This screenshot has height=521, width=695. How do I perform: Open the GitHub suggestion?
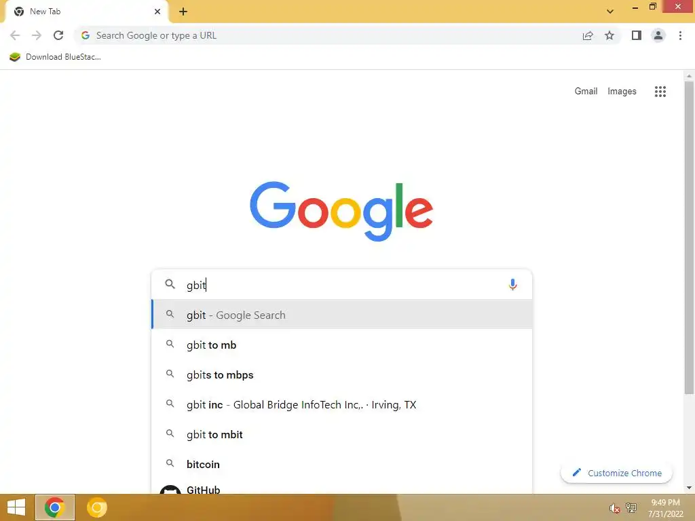coord(342,487)
